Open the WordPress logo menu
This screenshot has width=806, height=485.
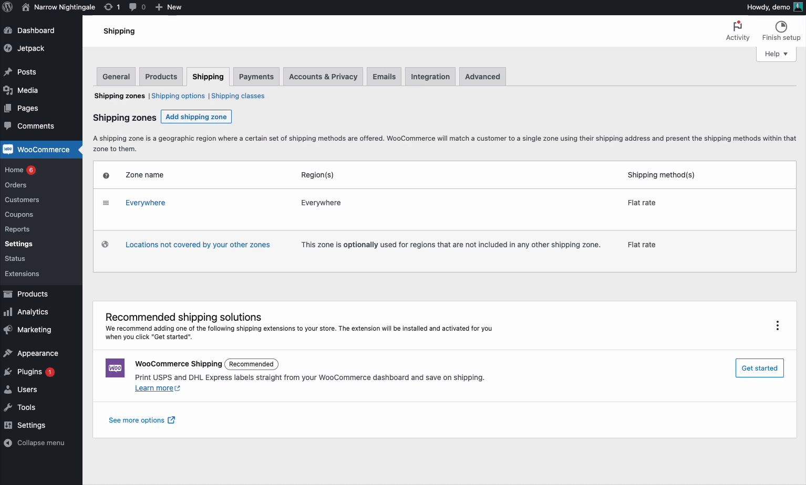[7, 7]
